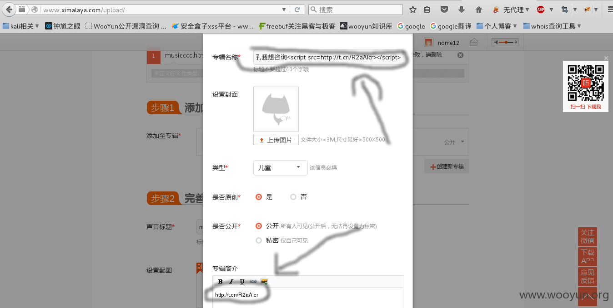
Task: Open WooYun公开漏洞查询 bookmark
Action: [126, 26]
